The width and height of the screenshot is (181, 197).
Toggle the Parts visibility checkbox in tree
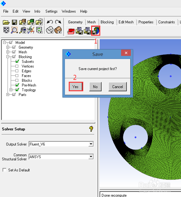click(x=14, y=95)
